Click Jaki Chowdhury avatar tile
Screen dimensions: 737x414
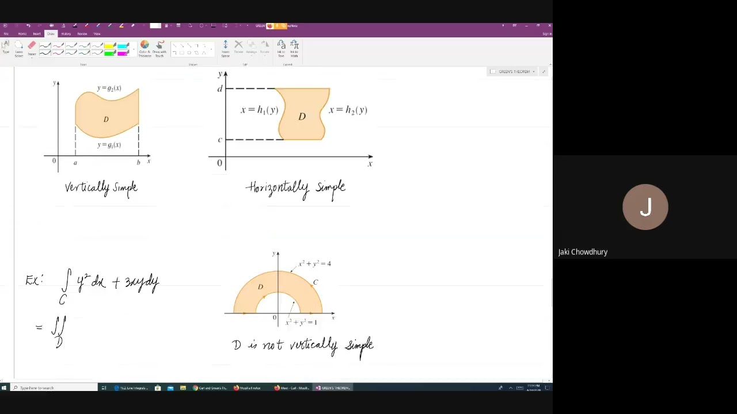coord(645,207)
